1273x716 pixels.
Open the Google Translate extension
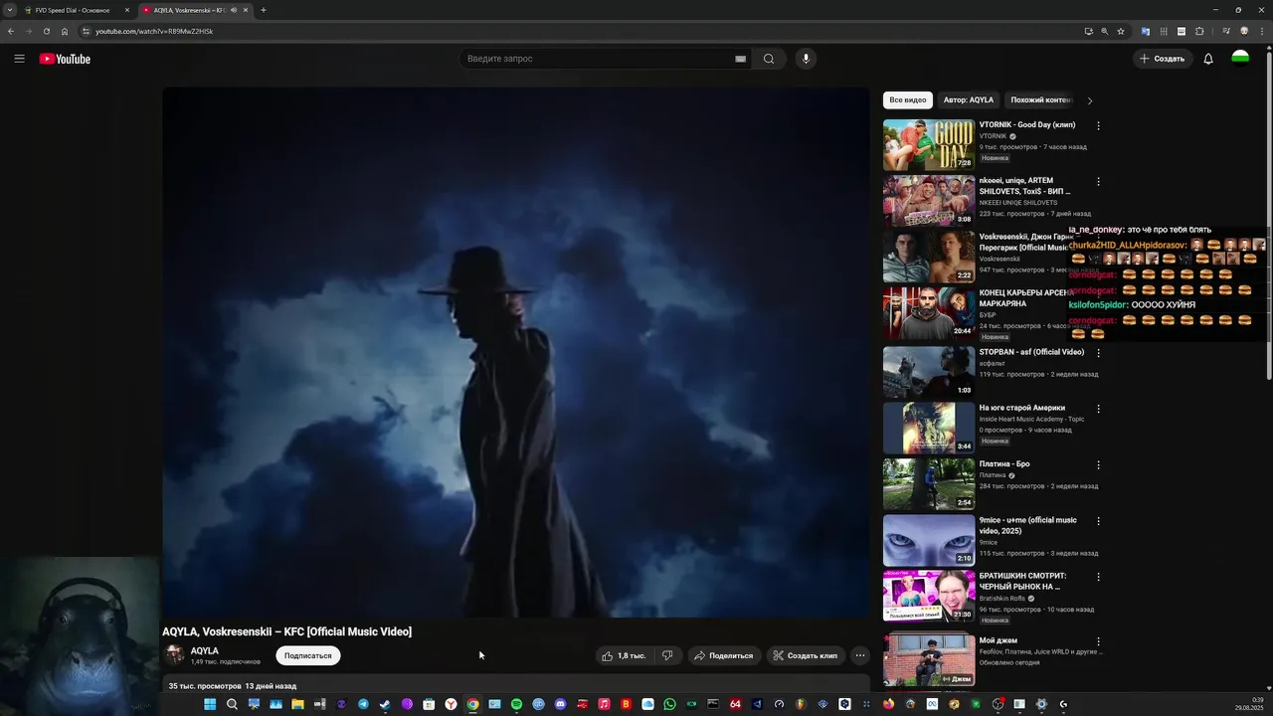[x=1146, y=31]
